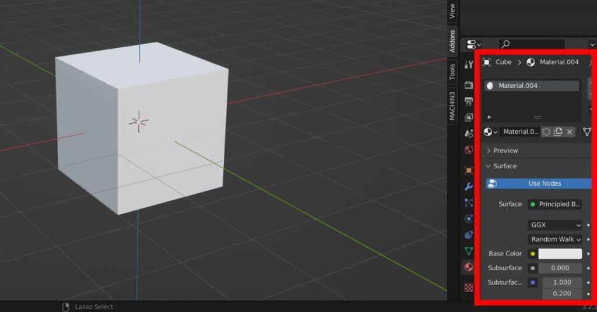Click the Subsurface value field
Image resolution: width=597 pixels, height=312 pixels.
[560, 268]
